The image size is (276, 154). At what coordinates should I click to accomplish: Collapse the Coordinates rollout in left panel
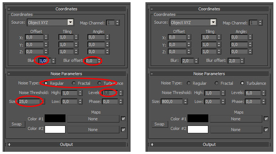9,9
